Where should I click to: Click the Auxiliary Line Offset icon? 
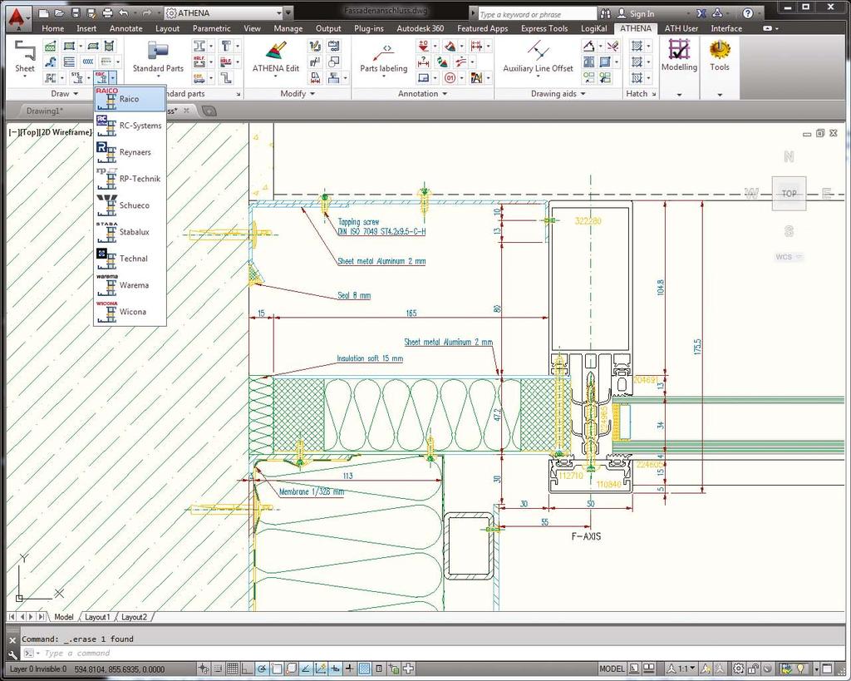click(538, 51)
